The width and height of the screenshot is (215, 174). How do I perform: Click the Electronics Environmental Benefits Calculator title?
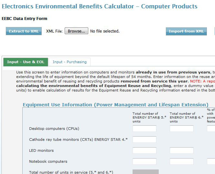pyautogui.click(x=100, y=6)
